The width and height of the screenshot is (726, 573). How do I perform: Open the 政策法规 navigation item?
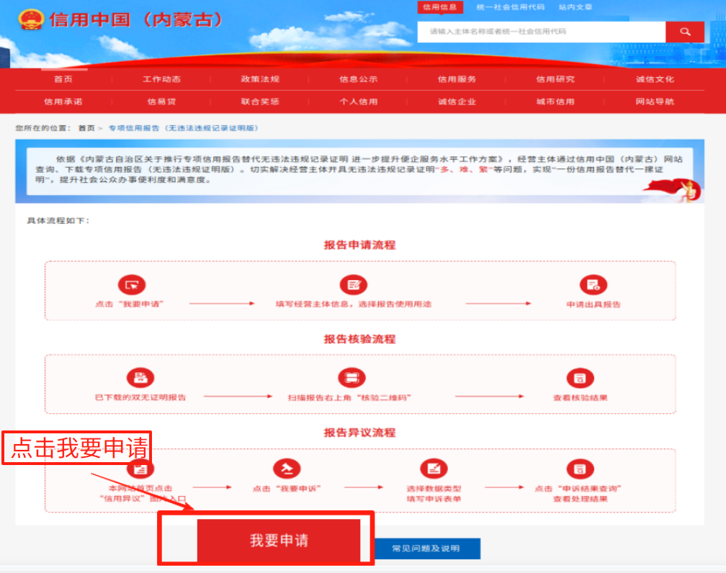coord(260,79)
